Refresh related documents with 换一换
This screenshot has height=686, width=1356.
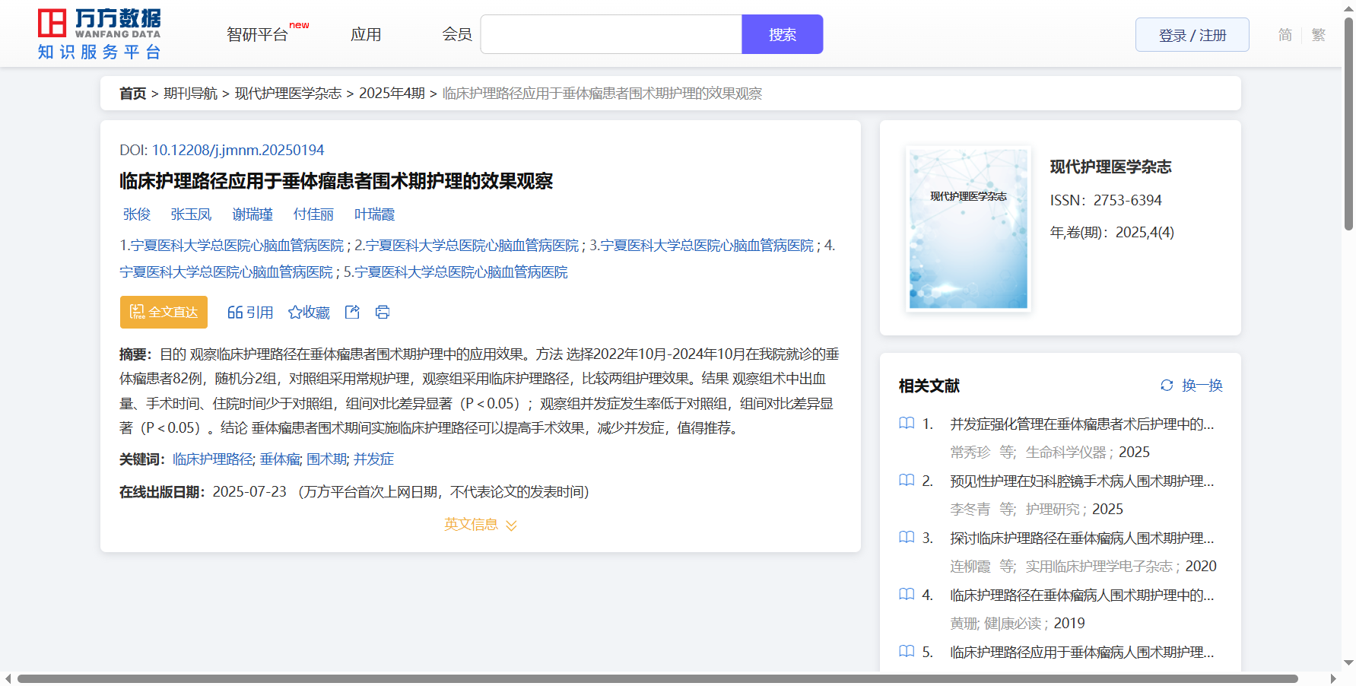(x=1202, y=386)
